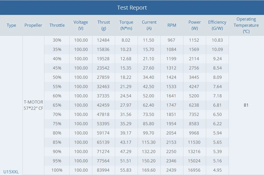Open the U15XXL motor type link
The height and width of the screenshot is (175, 264).
click(11, 171)
